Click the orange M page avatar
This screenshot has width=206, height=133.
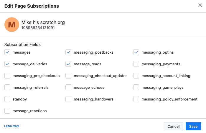click(x=12, y=25)
